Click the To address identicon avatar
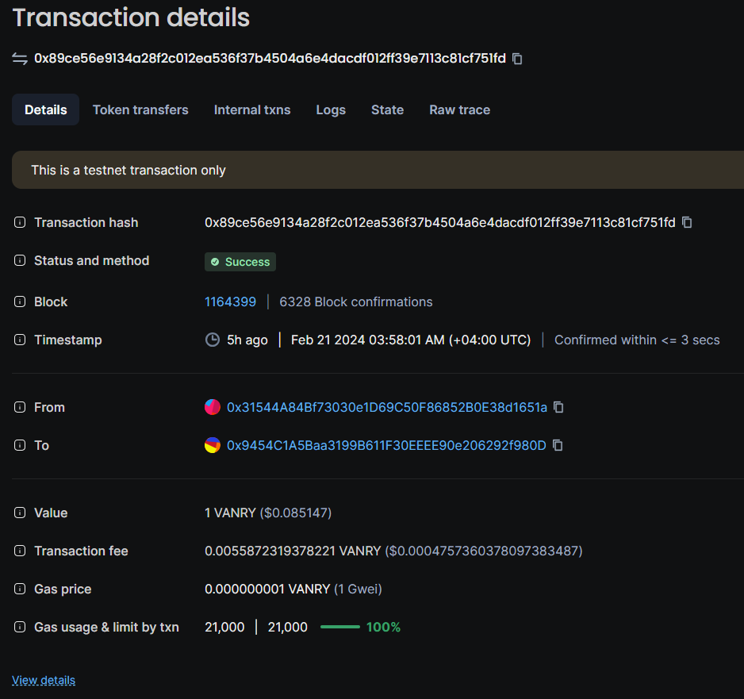This screenshot has height=699, width=744. [212, 445]
